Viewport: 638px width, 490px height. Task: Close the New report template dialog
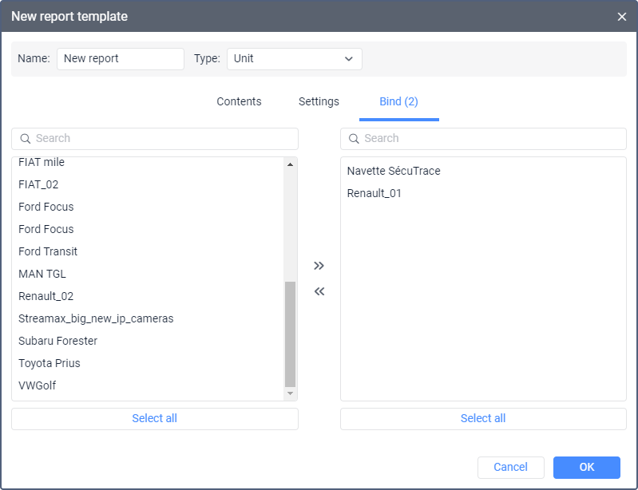pyautogui.click(x=622, y=17)
